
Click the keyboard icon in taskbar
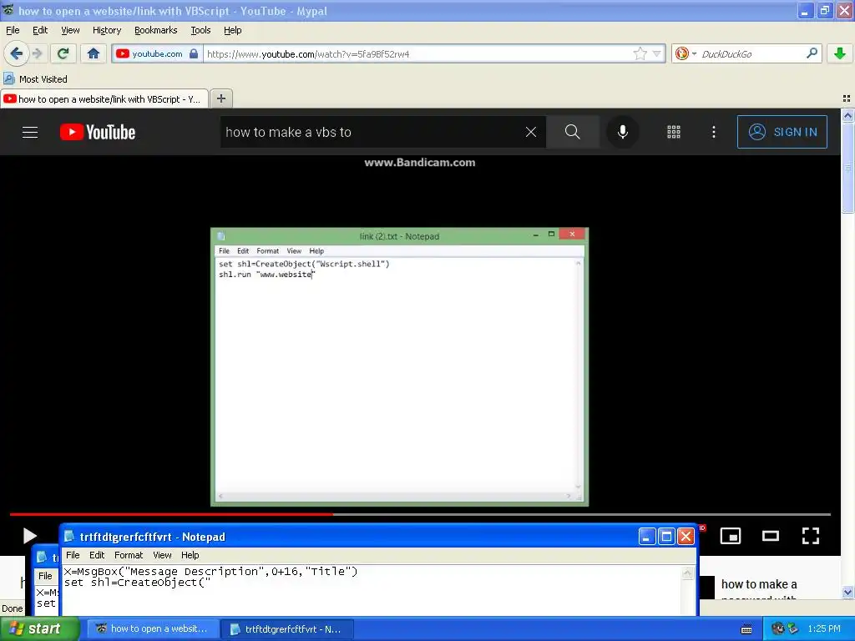click(746, 629)
